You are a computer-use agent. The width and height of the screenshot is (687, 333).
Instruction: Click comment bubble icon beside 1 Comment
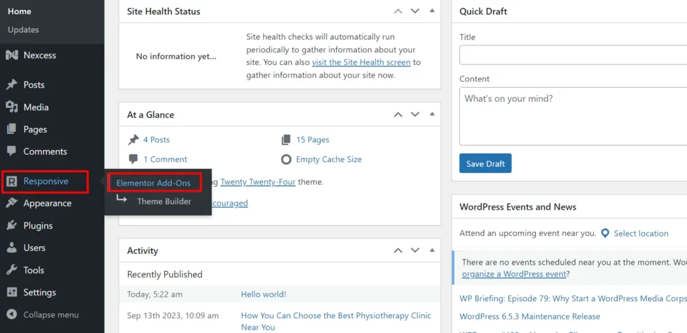[x=134, y=159]
